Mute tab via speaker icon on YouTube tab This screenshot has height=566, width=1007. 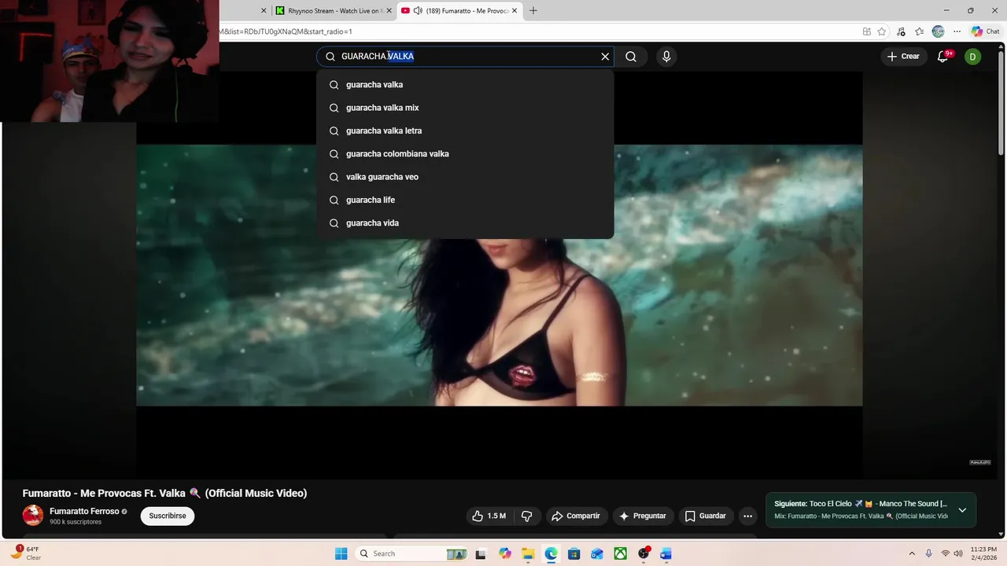point(418,11)
